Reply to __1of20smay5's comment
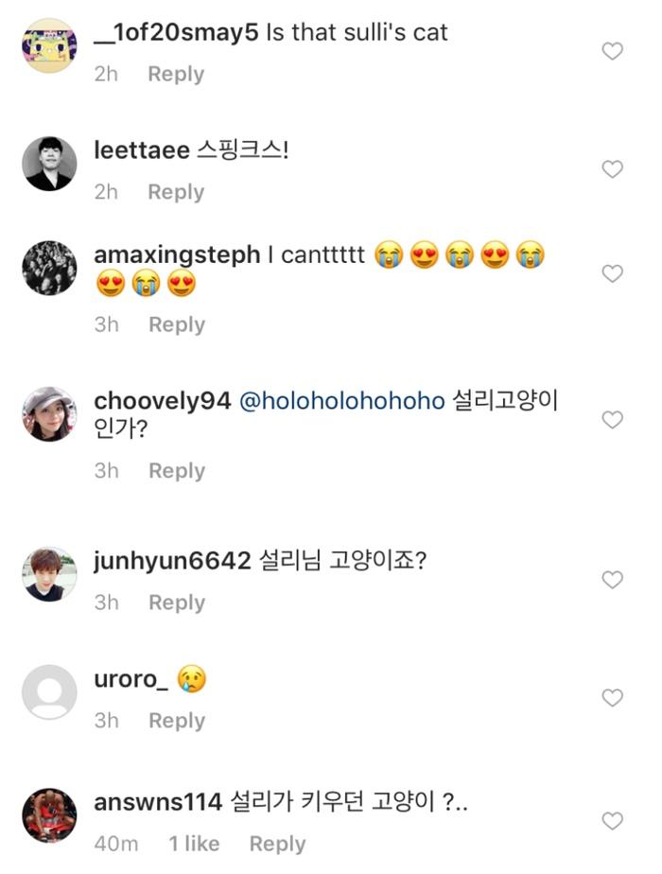This screenshot has width=662, height=874. (x=176, y=75)
